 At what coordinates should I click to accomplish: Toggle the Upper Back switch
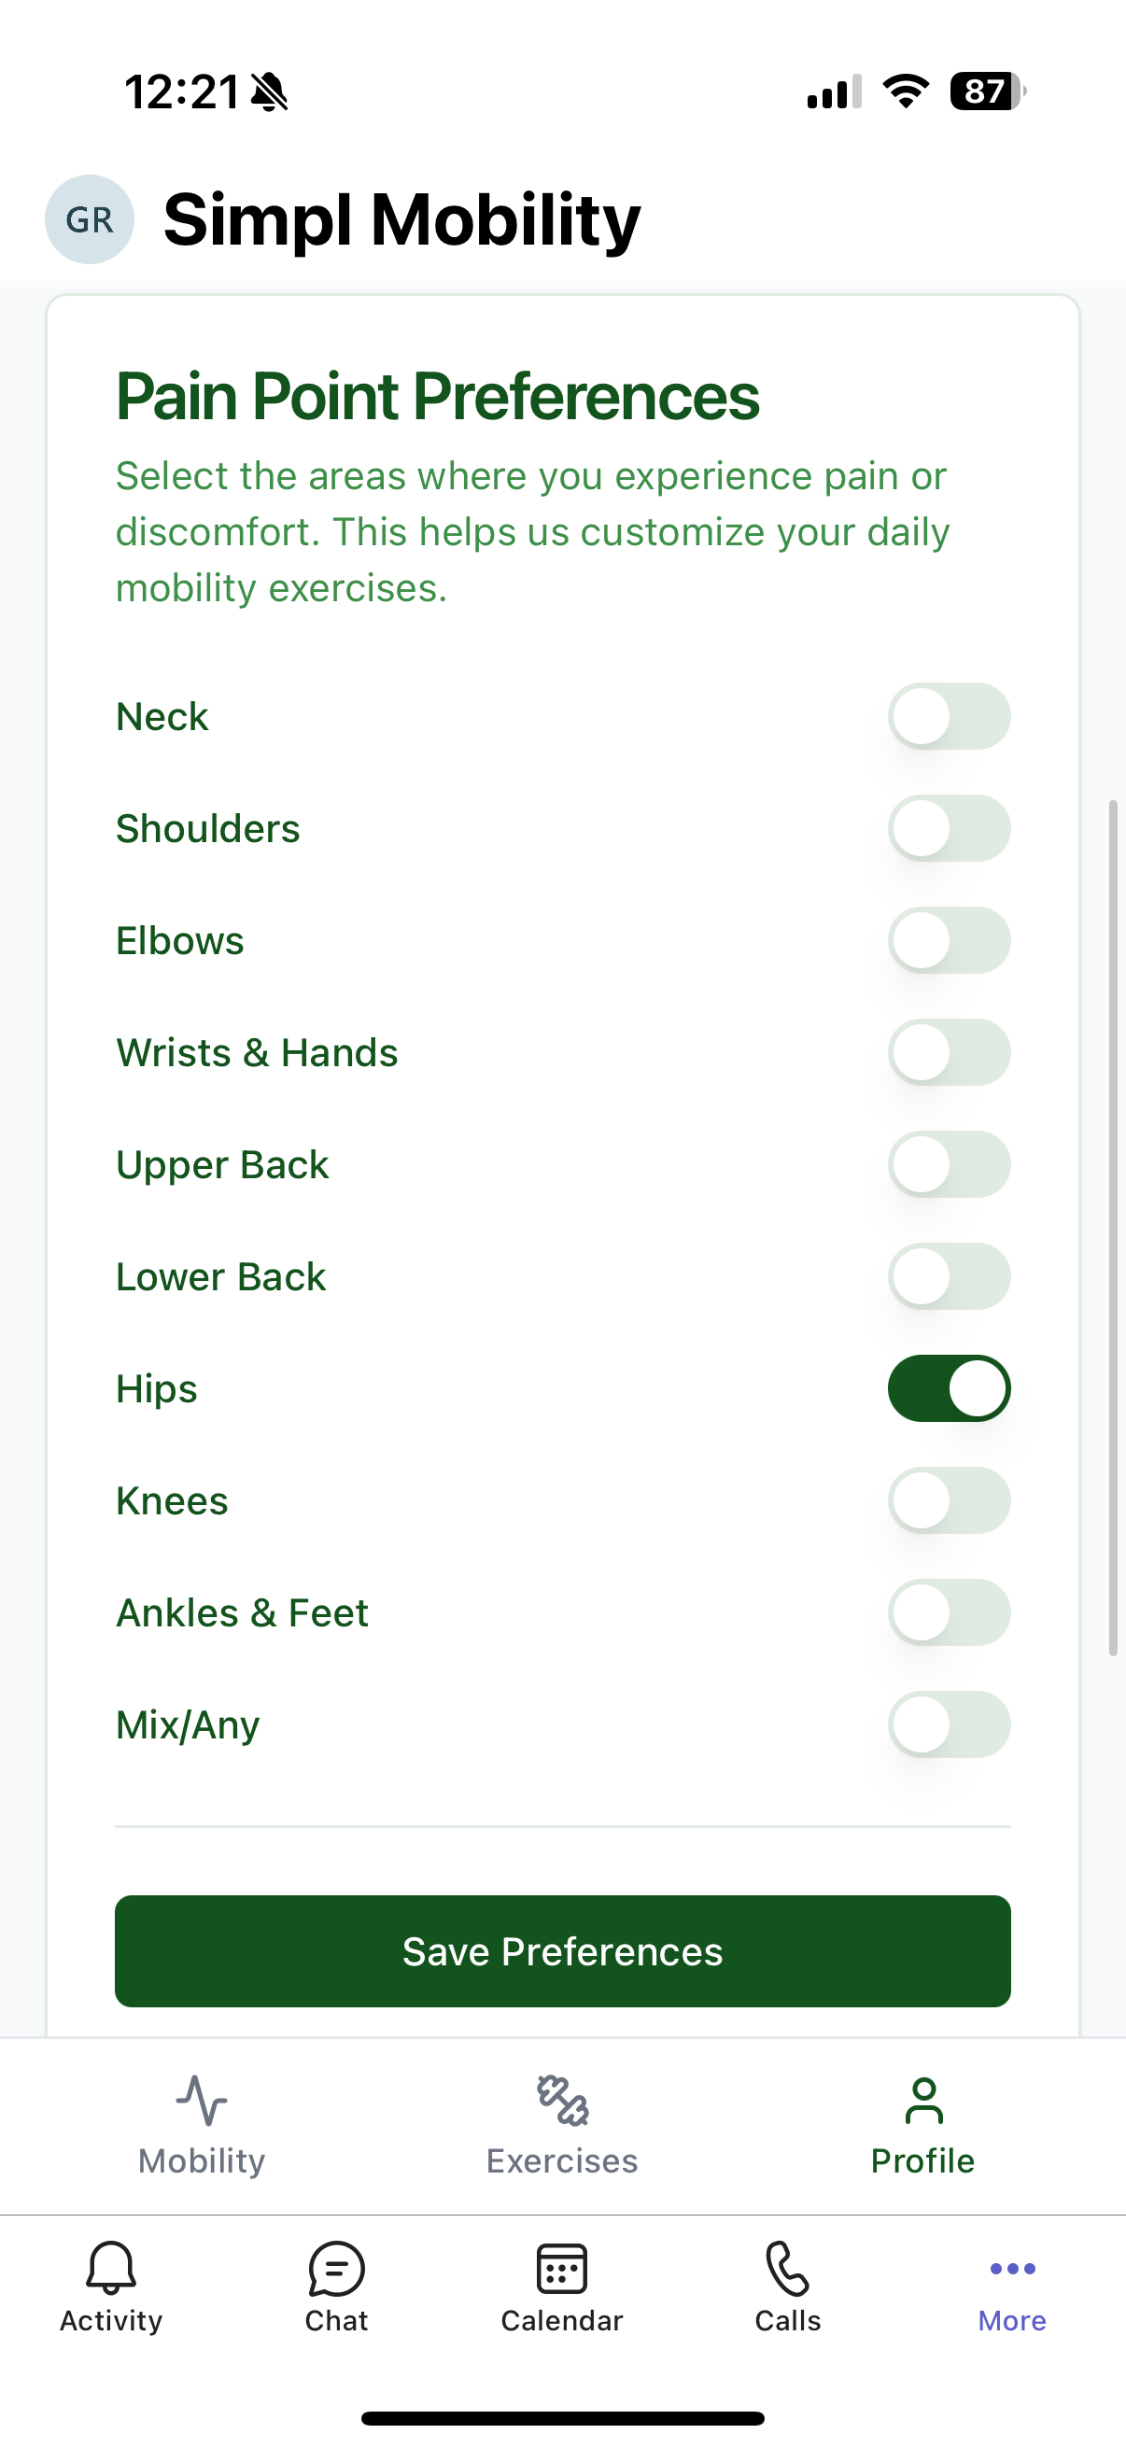pos(949,1164)
